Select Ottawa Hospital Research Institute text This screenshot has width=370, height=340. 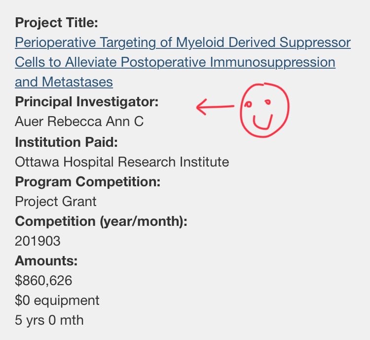pos(122,162)
